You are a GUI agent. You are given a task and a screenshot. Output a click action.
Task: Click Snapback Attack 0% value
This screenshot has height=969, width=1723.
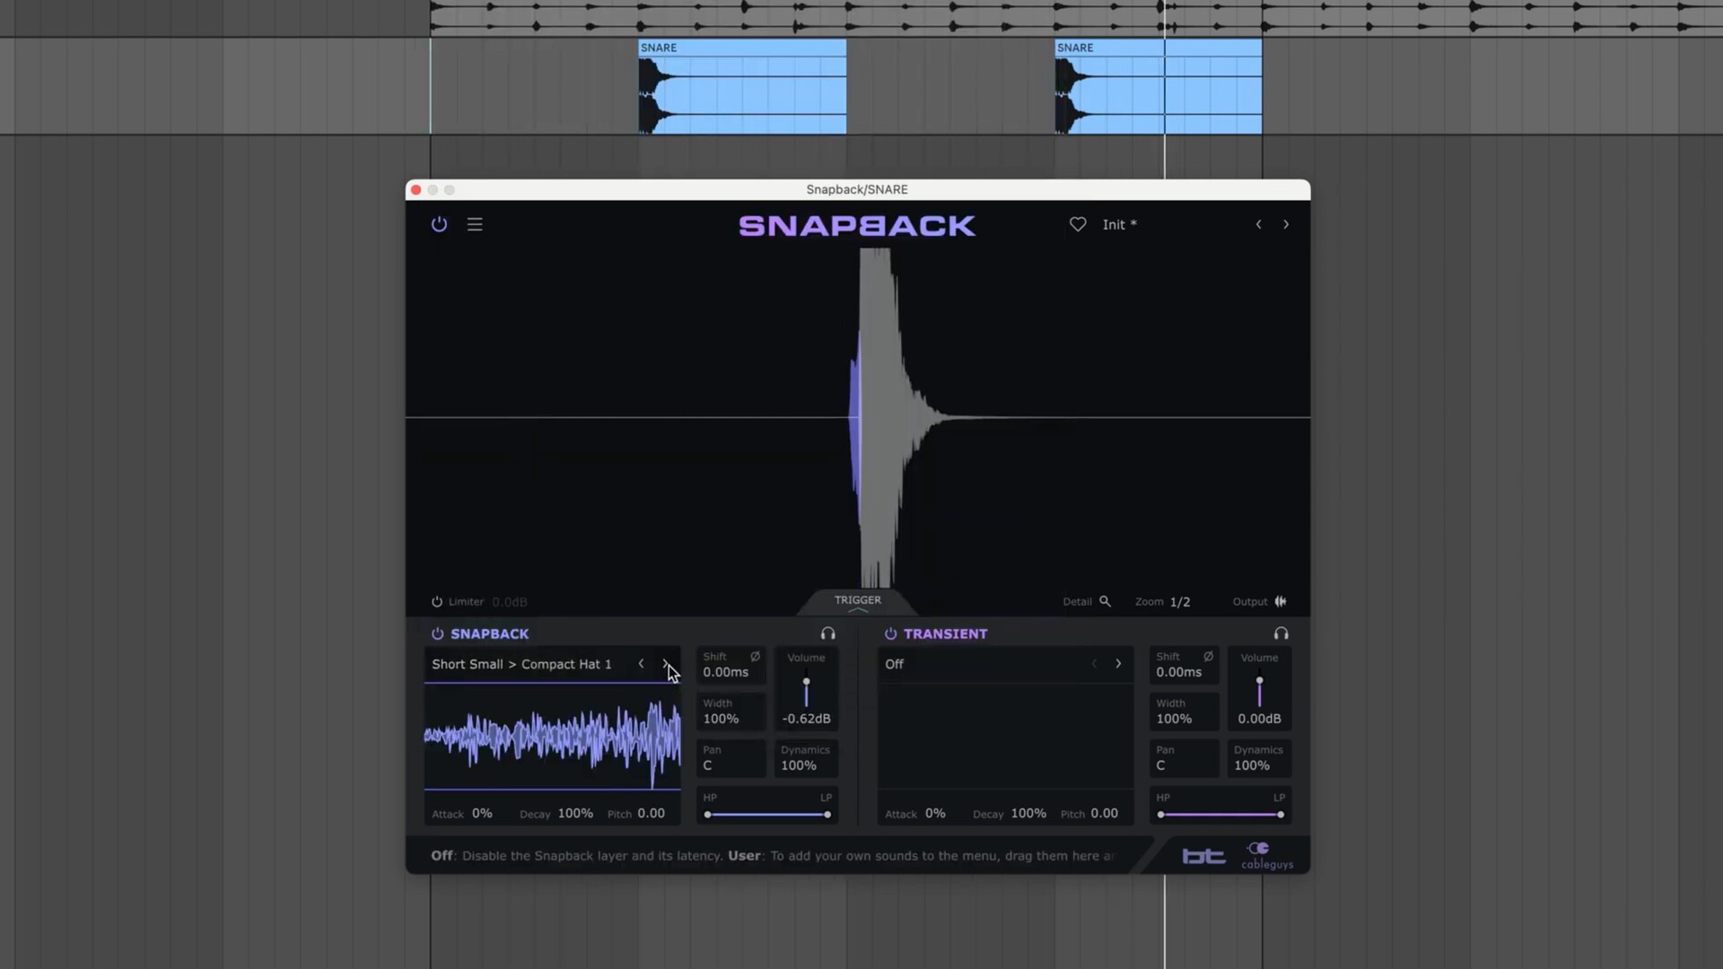coord(482,814)
